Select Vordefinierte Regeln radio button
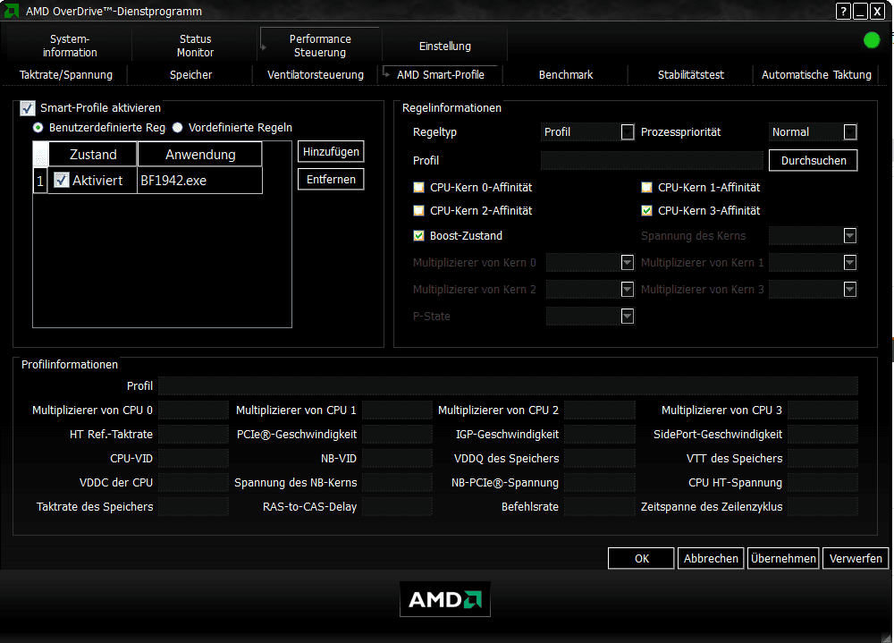This screenshot has height=643, width=894. (177, 127)
